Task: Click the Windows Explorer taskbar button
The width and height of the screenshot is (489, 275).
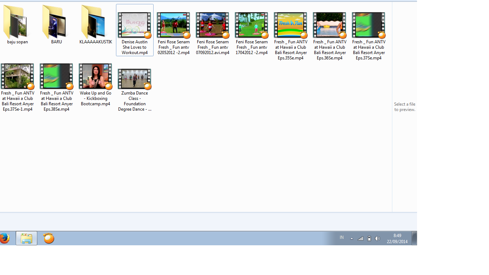Action: pos(26,238)
